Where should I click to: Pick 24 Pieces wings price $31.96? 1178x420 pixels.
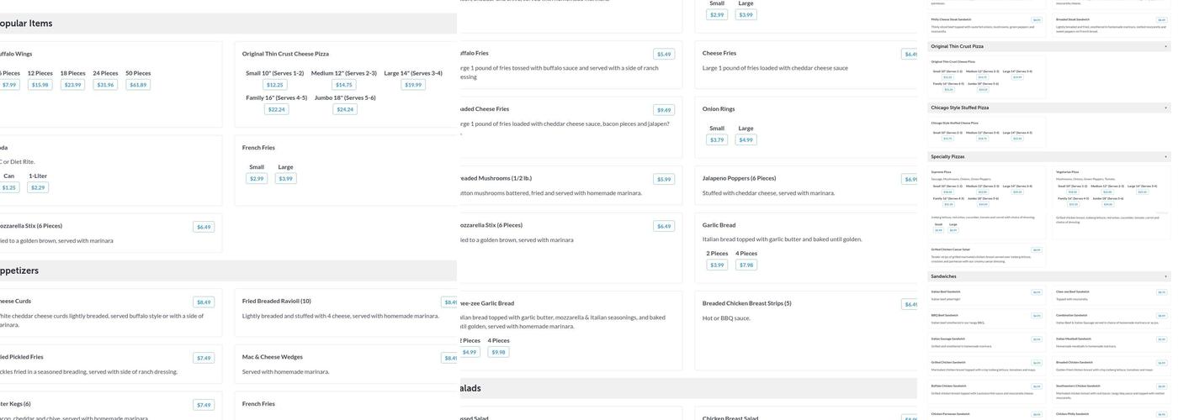point(105,85)
